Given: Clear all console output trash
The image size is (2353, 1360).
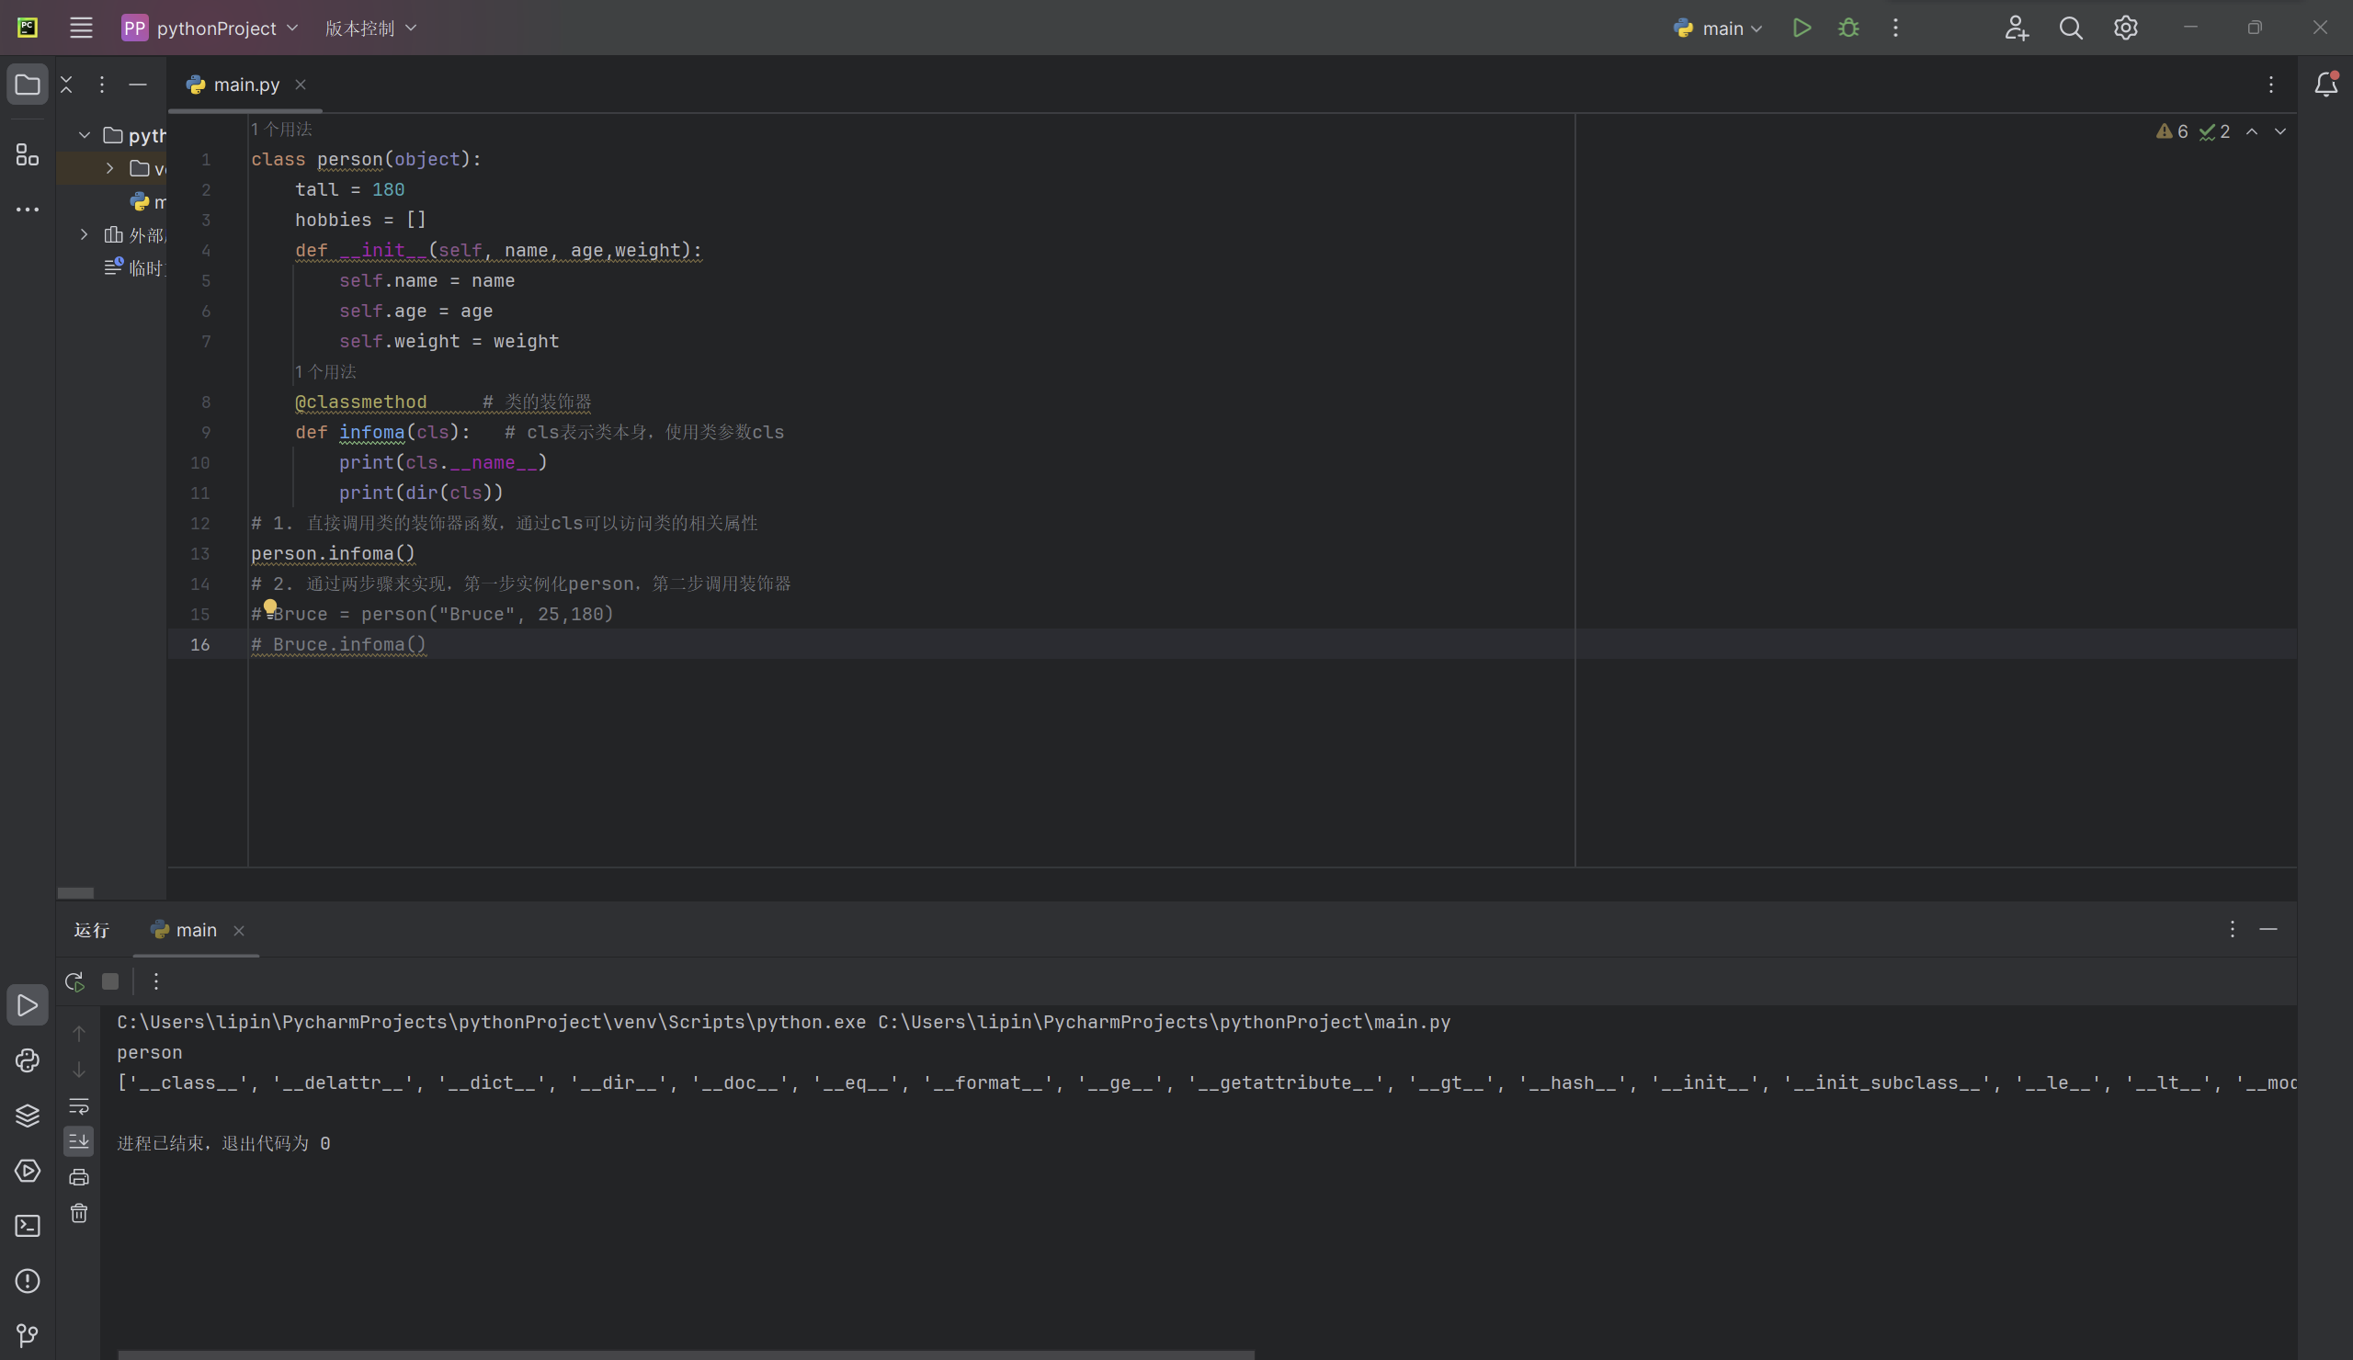Looking at the screenshot, I should click(78, 1214).
